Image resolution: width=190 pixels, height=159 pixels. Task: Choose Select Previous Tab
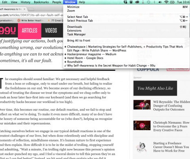click(x=126, y=21)
